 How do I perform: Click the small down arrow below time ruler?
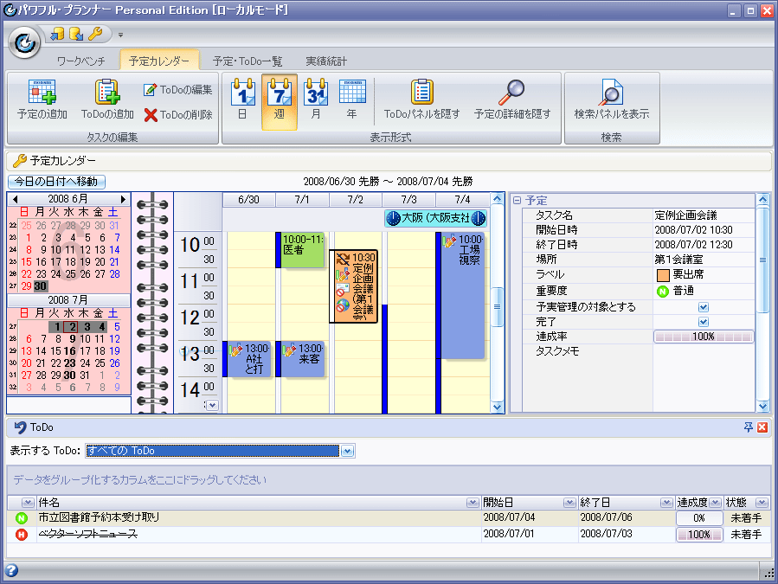pos(212,406)
